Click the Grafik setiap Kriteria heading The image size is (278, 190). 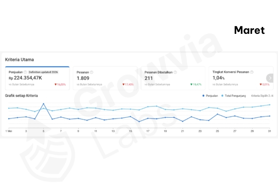pyautogui.click(x=21, y=96)
